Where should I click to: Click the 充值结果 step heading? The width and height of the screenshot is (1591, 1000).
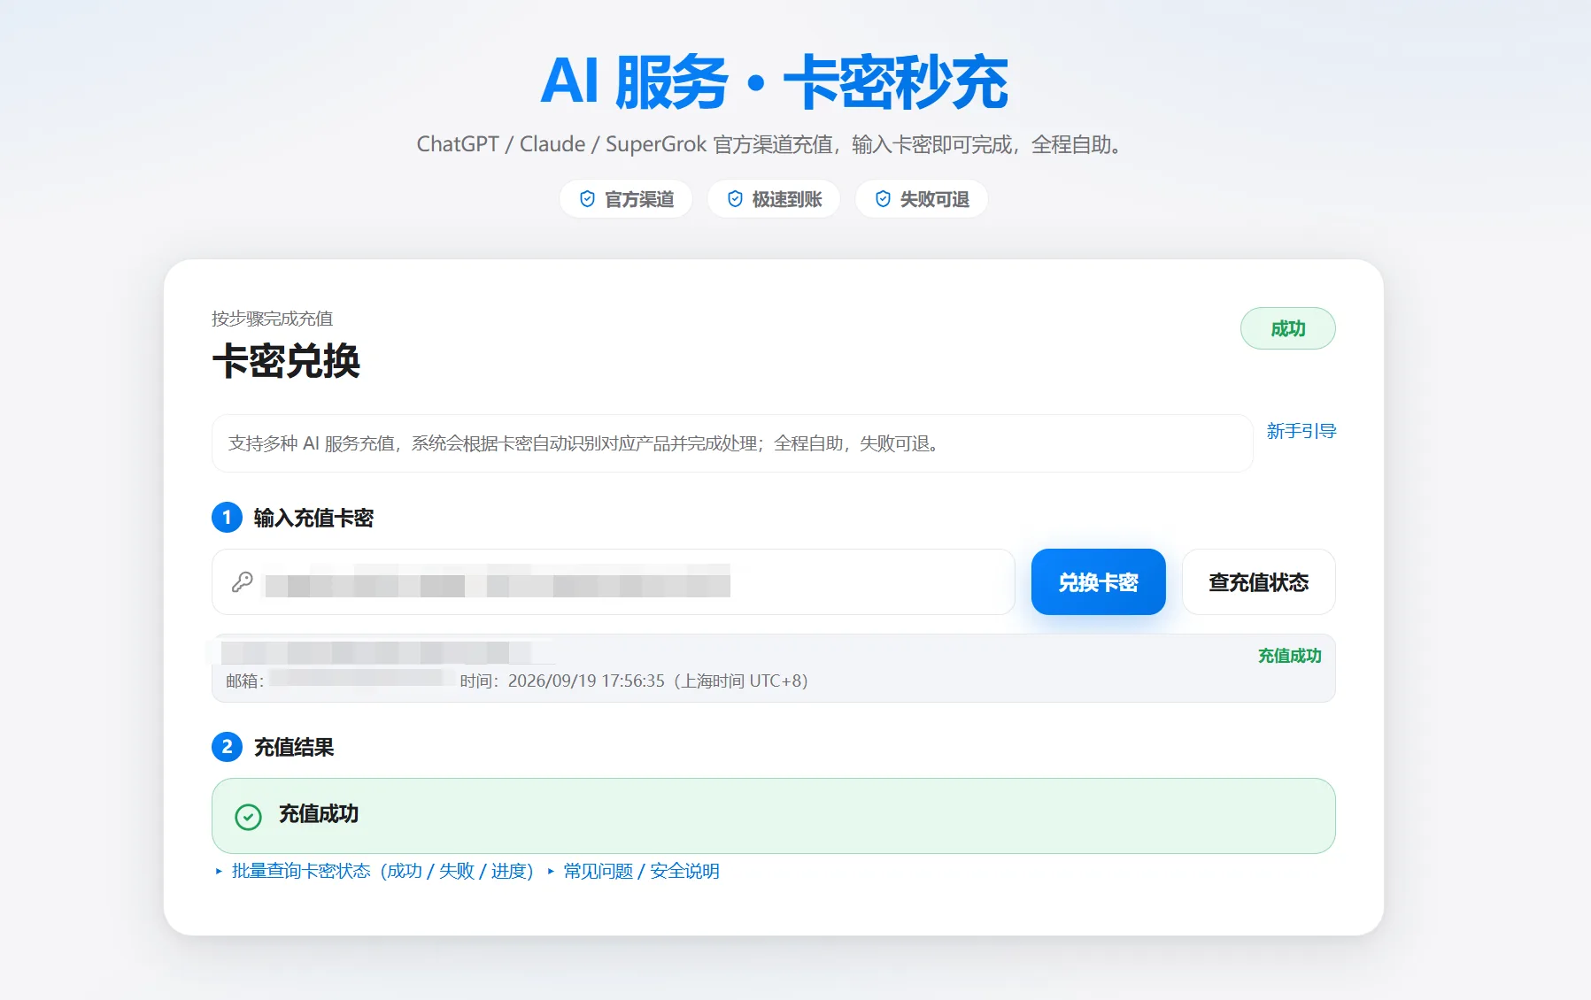(294, 747)
